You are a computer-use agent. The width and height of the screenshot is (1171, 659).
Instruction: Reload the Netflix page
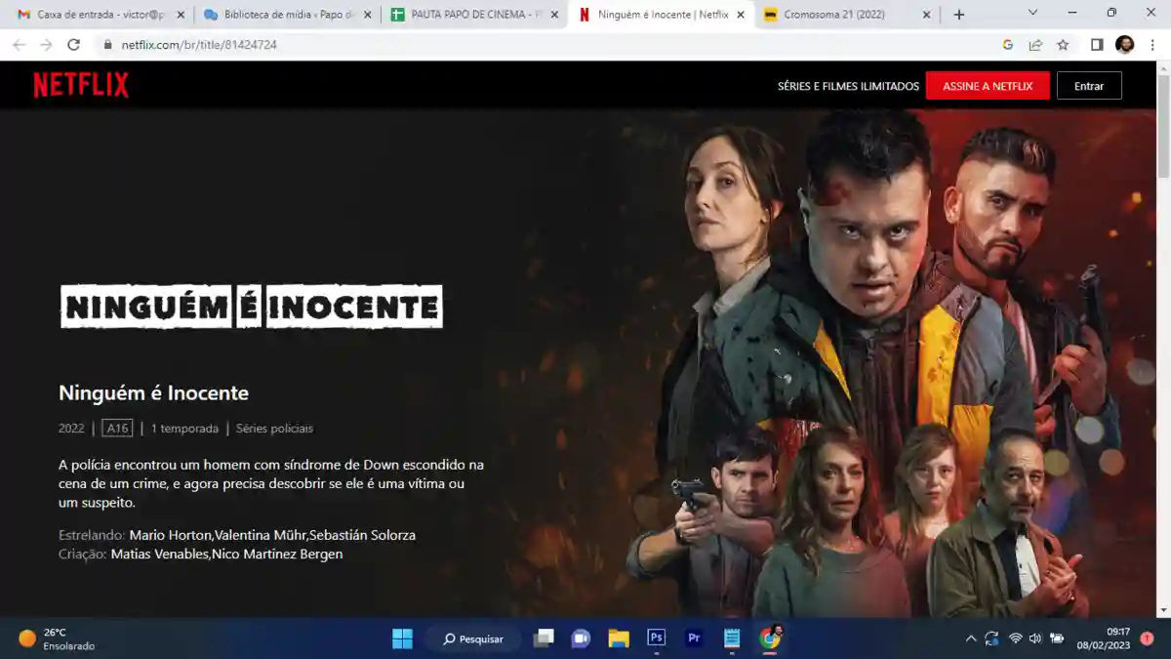73,45
